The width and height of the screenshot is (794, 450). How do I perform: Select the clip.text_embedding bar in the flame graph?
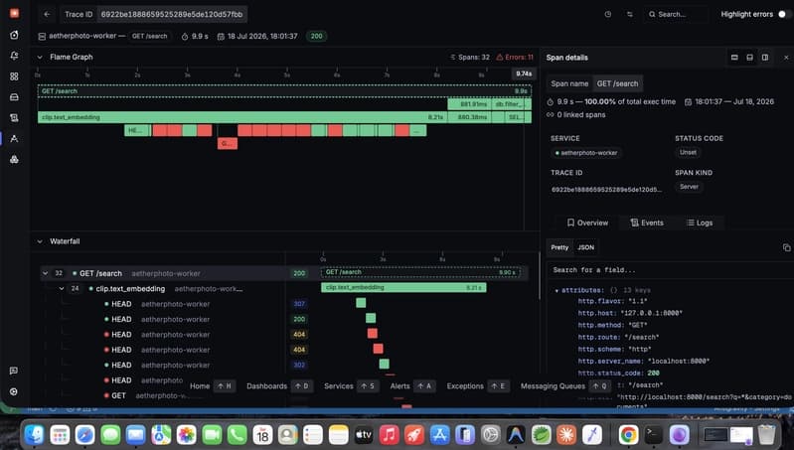pyautogui.click(x=242, y=117)
